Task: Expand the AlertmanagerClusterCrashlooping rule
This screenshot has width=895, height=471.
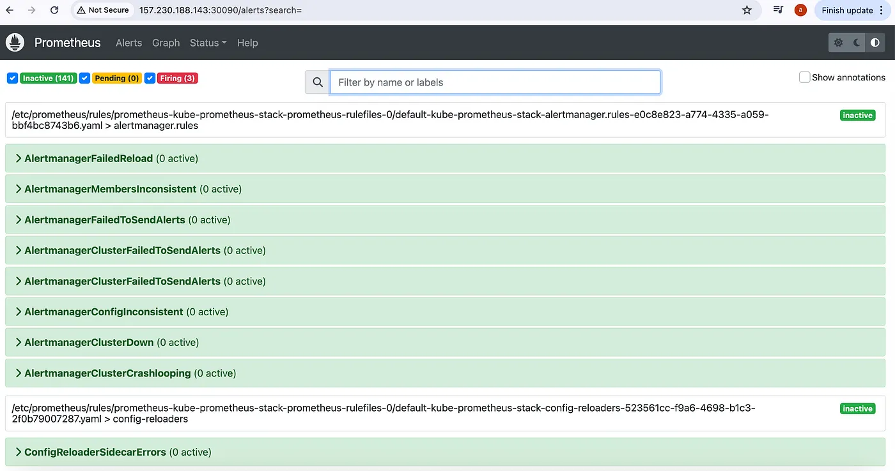Action: click(445, 373)
